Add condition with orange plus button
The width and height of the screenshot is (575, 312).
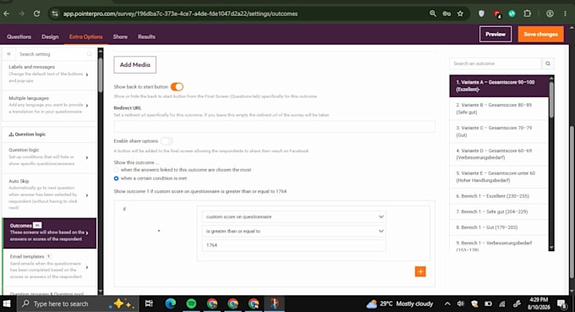(420, 271)
